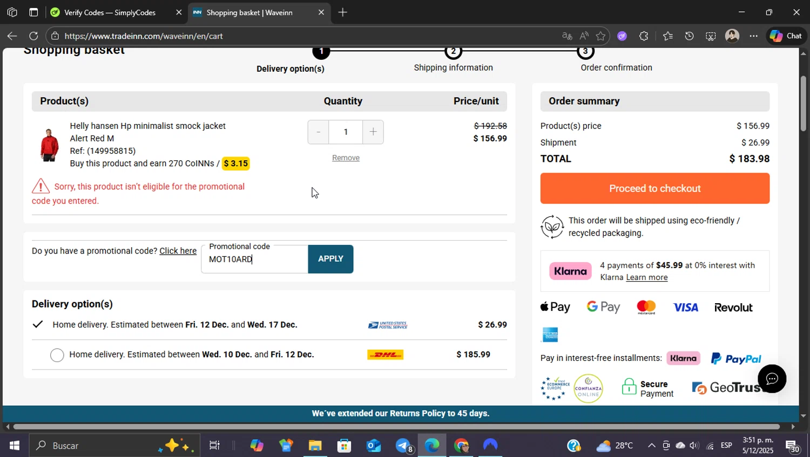The image size is (810, 457).
Task: Open a new browser tab
Action: 342,12
